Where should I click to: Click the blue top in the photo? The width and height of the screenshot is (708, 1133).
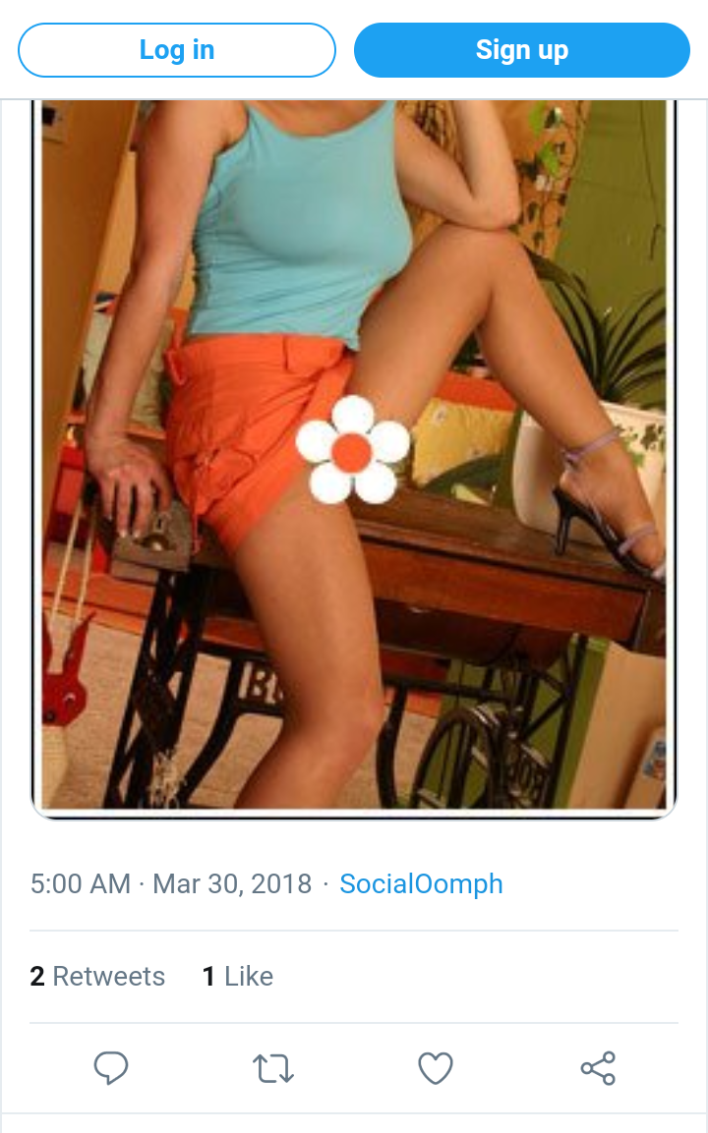(295, 236)
